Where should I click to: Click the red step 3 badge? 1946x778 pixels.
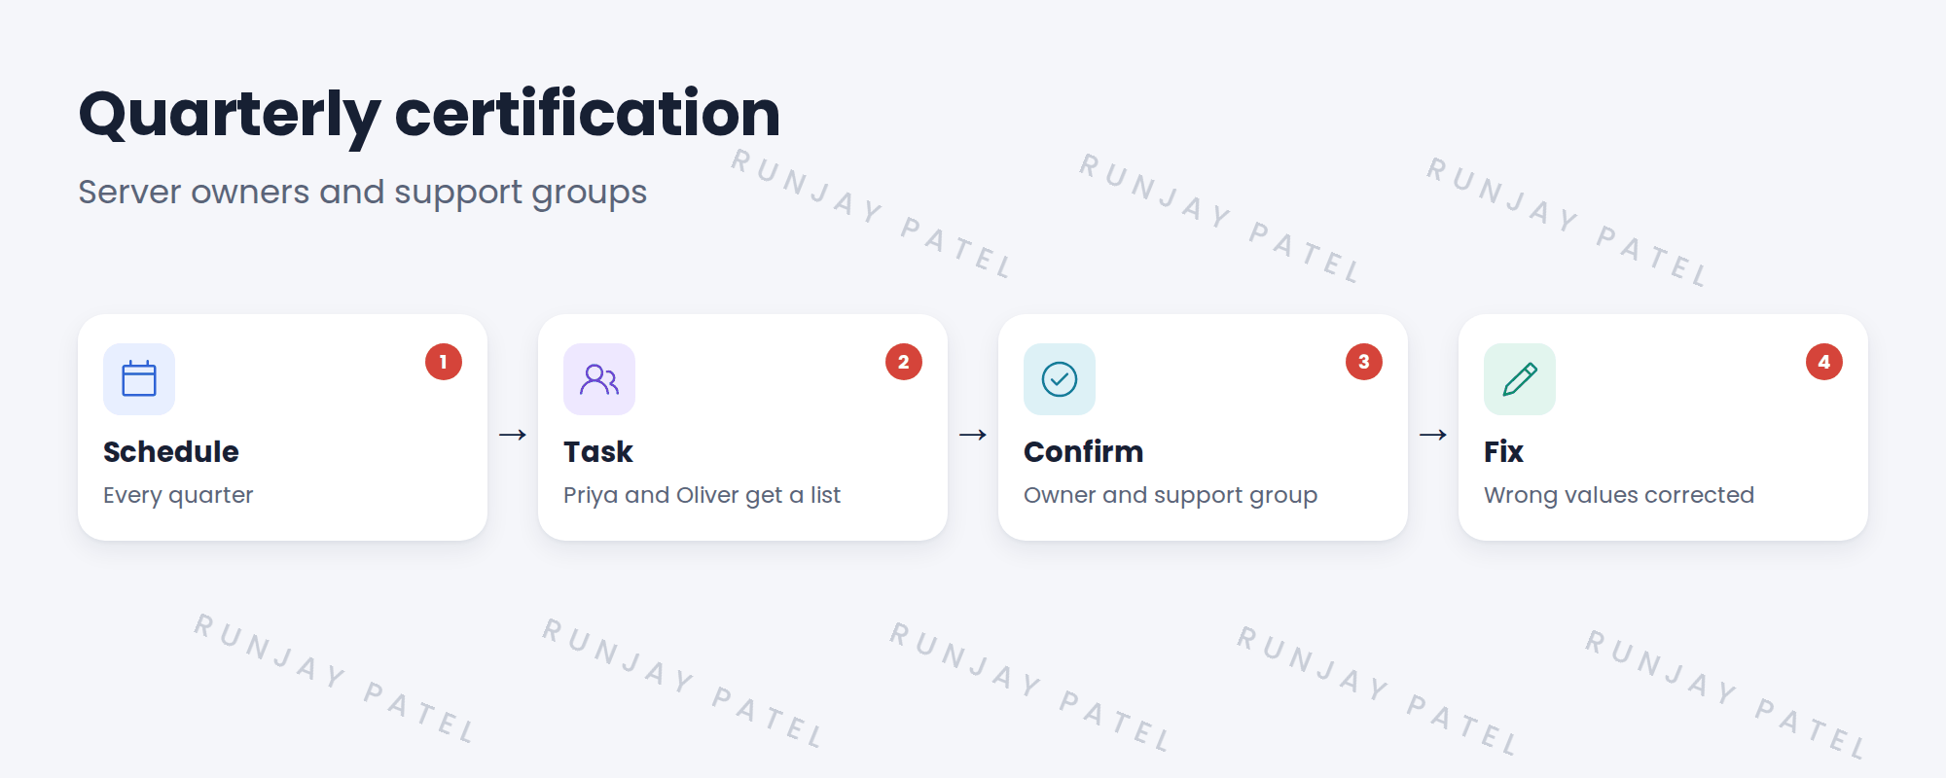click(1364, 362)
